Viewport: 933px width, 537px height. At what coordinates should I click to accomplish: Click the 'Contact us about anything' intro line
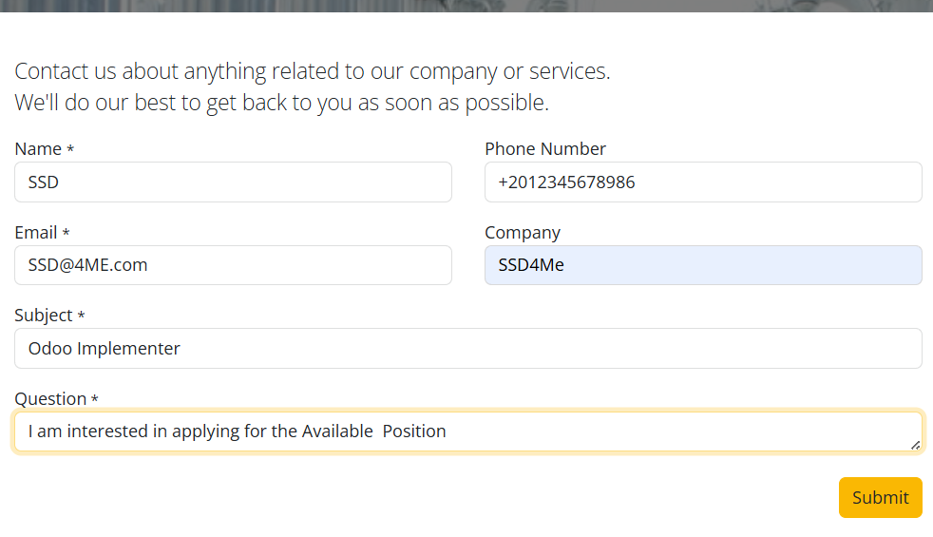coord(313,71)
